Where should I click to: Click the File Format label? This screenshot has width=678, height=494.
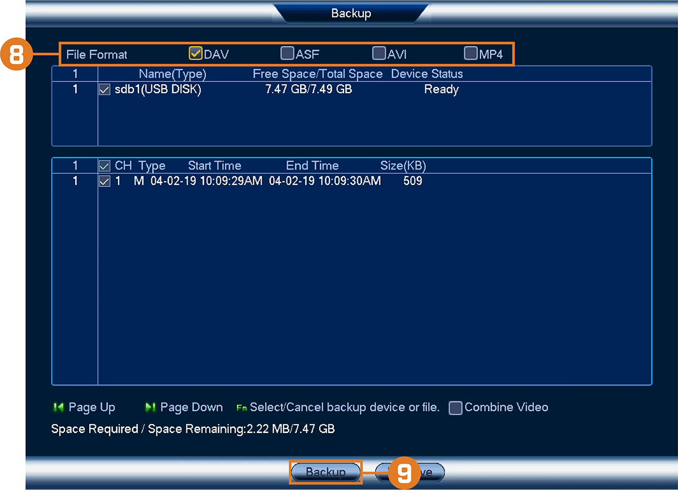click(x=97, y=54)
